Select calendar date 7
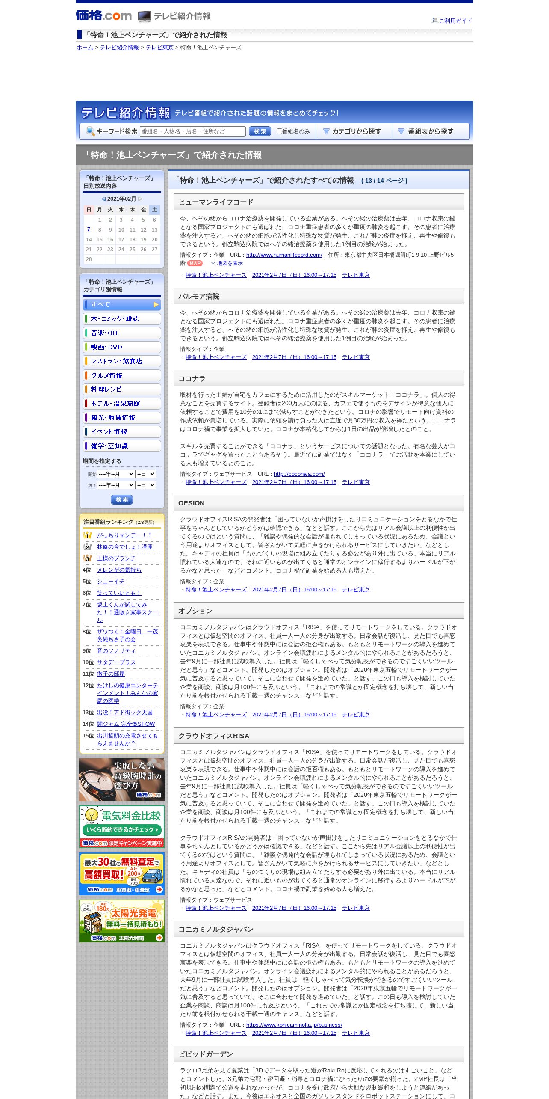Screen dimensions: 549x1099 coord(89,229)
